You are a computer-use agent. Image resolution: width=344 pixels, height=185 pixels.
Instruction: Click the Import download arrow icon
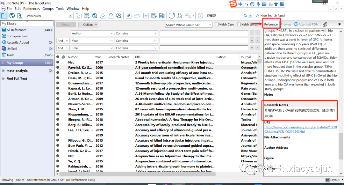[103, 16]
